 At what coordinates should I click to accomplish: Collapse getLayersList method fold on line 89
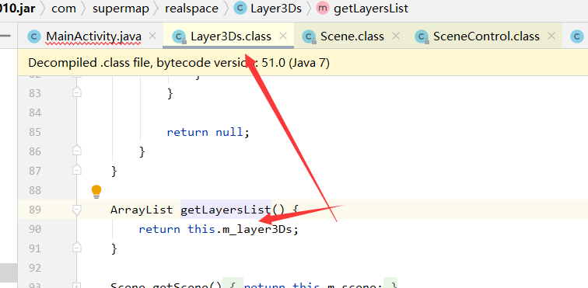point(77,210)
